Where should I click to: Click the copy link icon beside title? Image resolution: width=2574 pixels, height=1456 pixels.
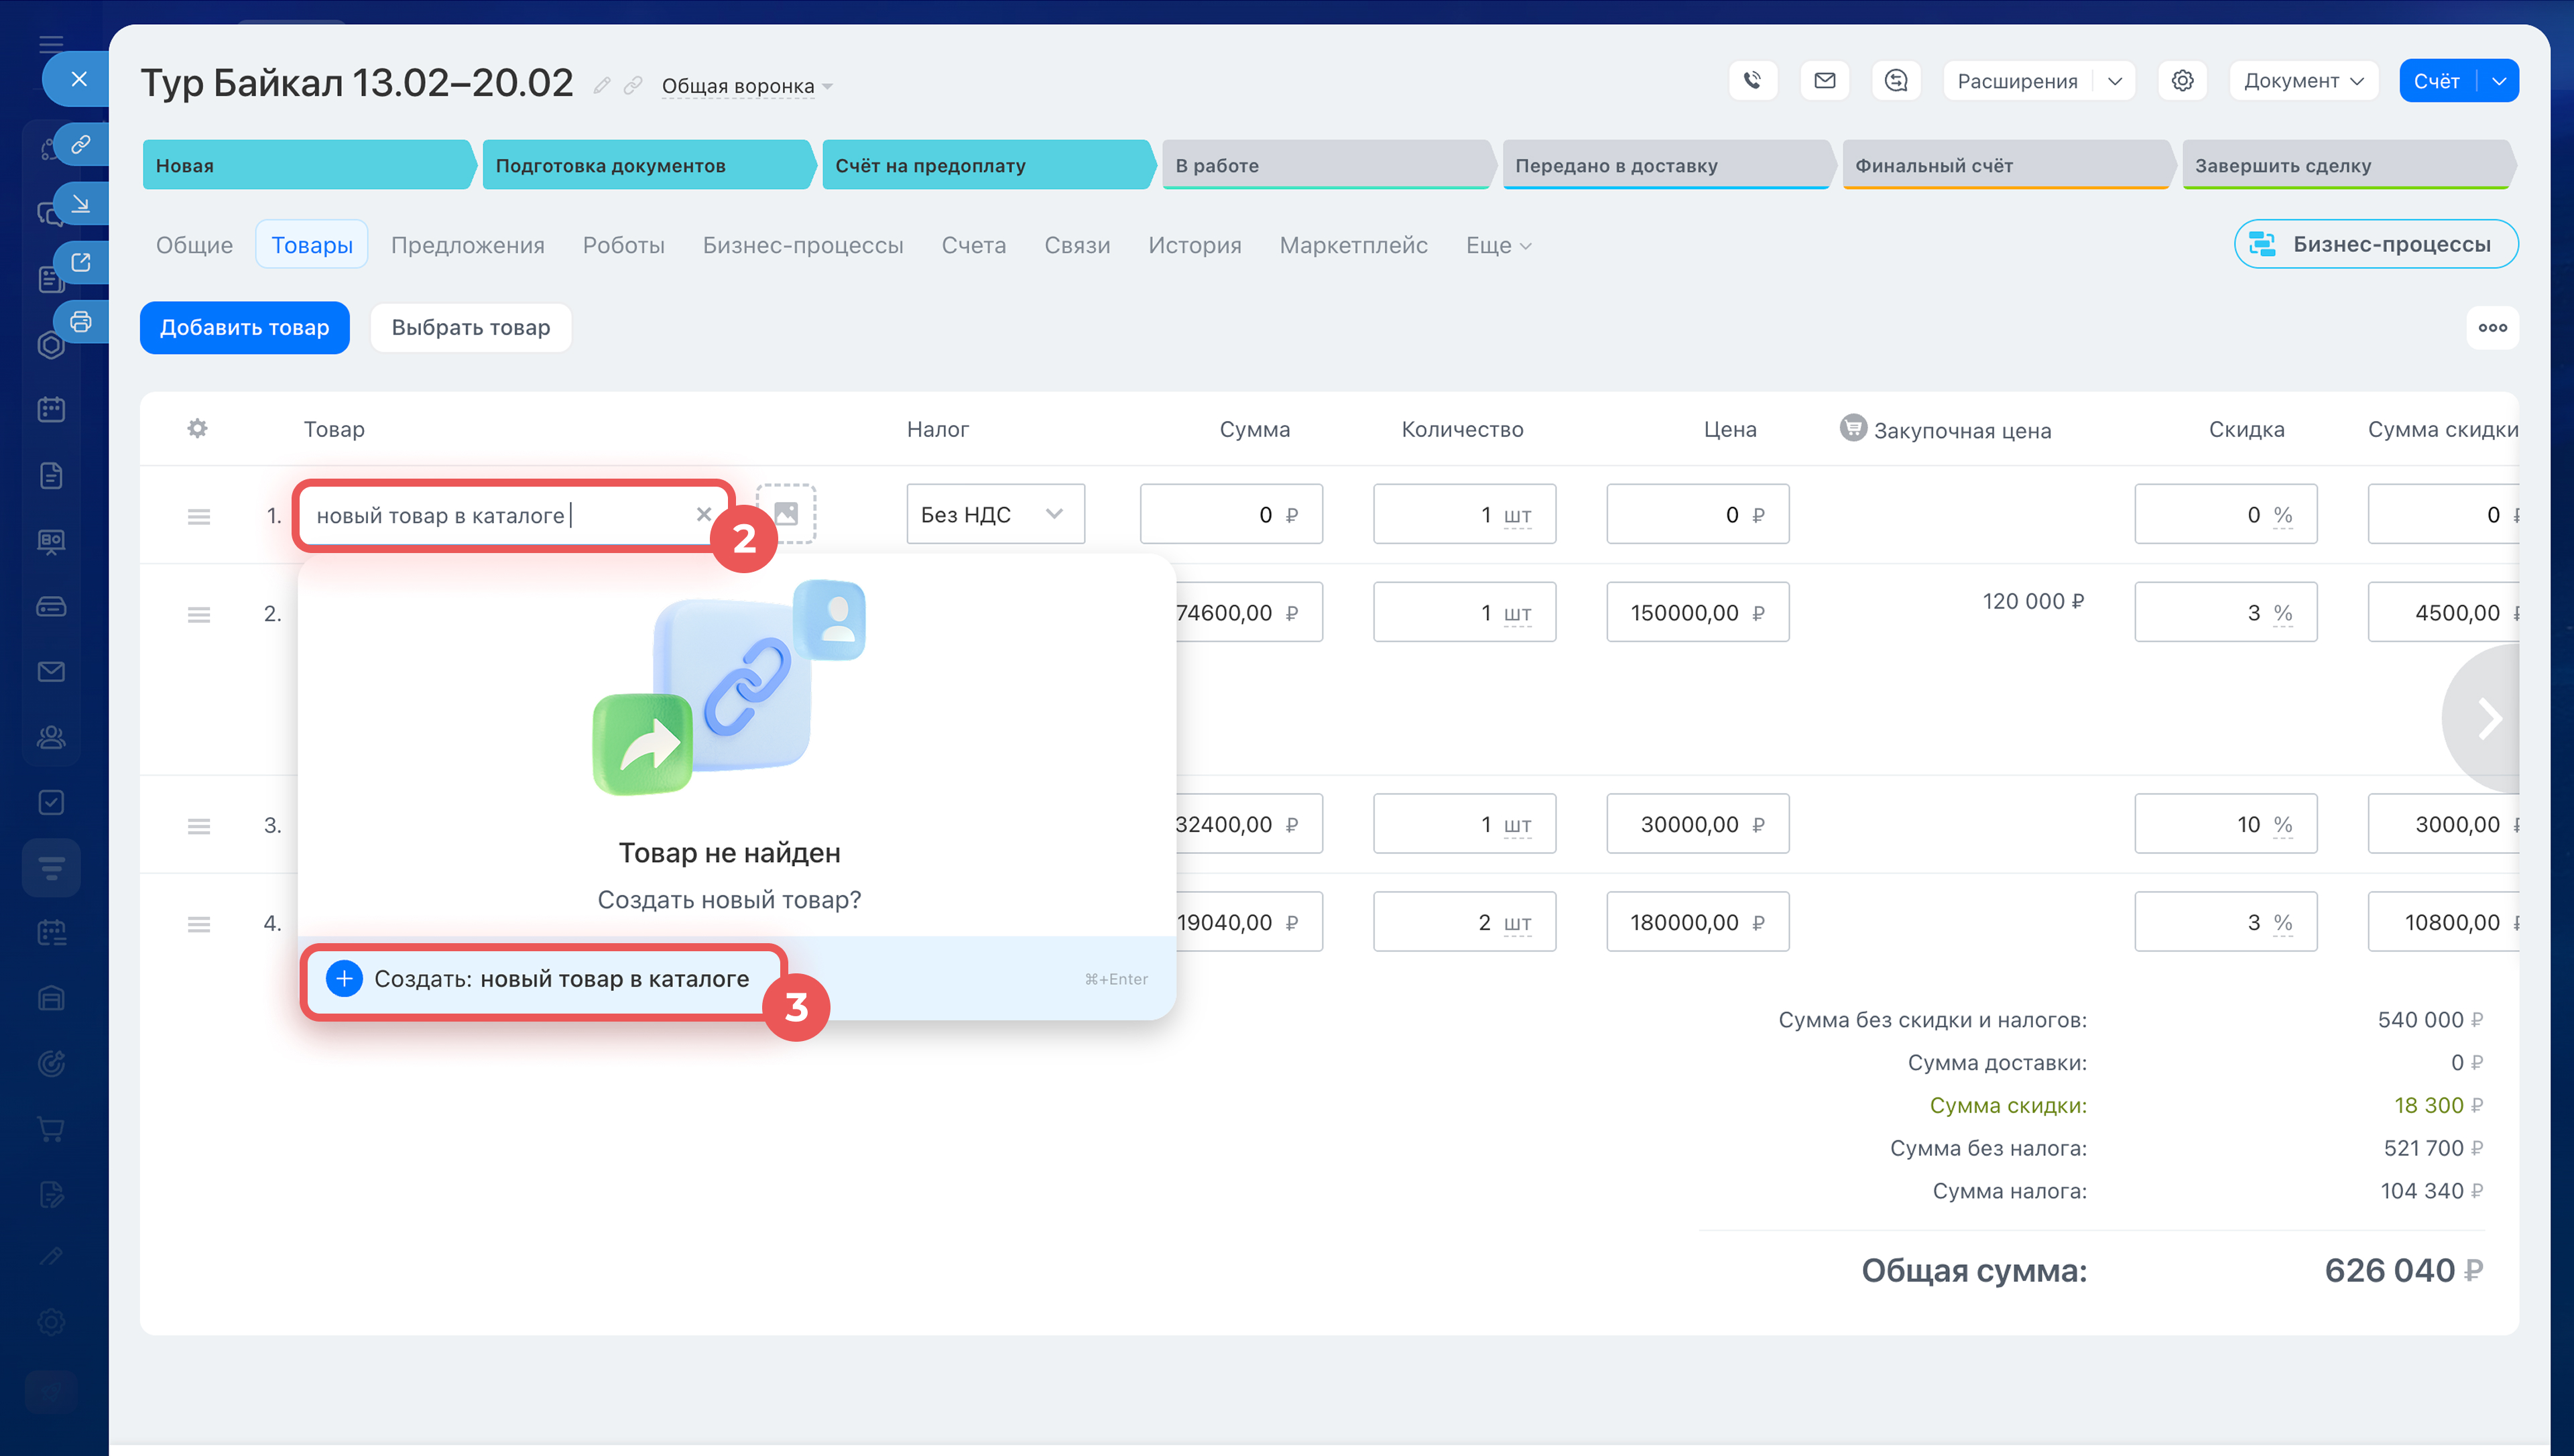[x=633, y=86]
